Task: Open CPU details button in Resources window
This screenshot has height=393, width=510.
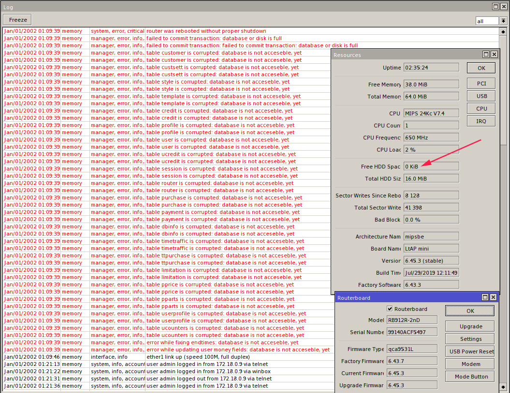Action: pyautogui.click(x=481, y=109)
